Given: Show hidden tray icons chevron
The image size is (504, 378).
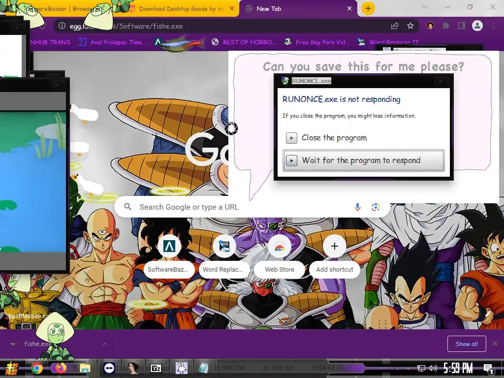Looking at the screenshot, I should click(x=398, y=368).
